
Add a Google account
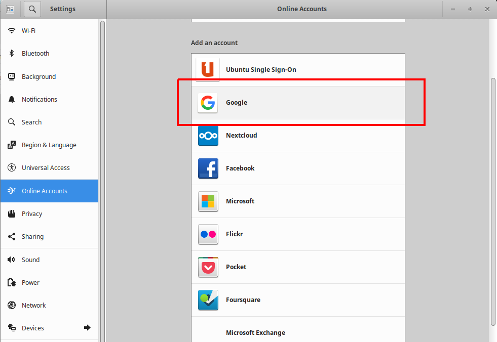[x=298, y=103]
